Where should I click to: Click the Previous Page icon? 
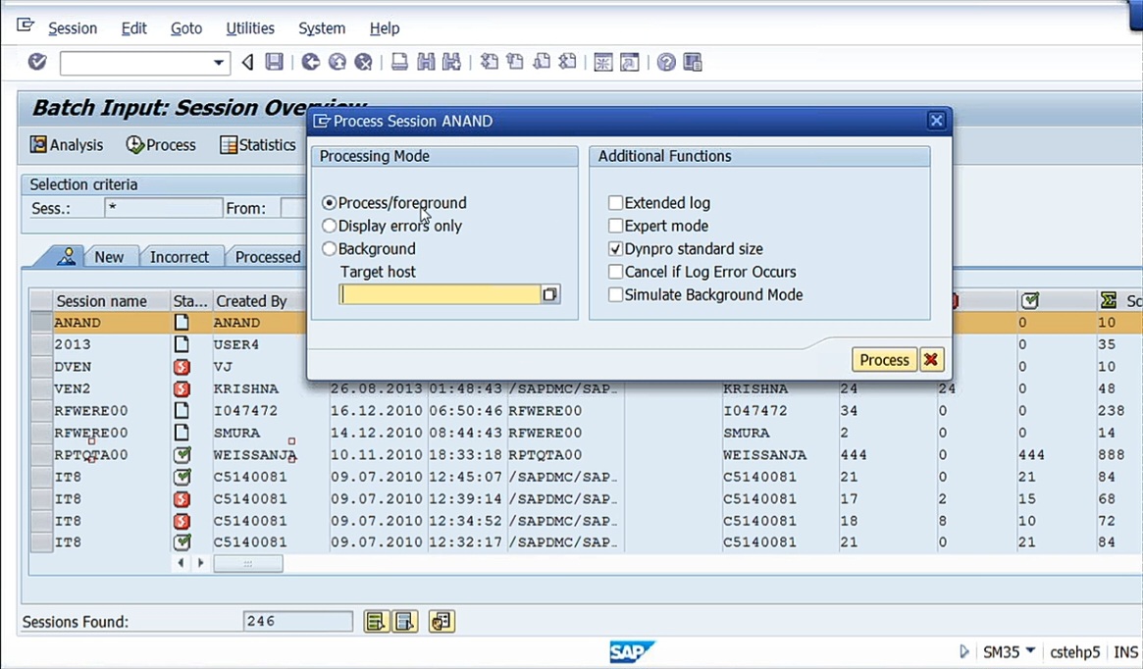pyautogui.click(x=515, y=62)
